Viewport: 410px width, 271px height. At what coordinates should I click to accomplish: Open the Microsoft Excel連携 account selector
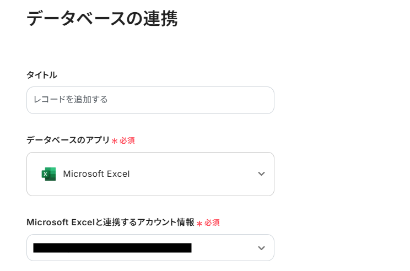[x=150, y=248]
